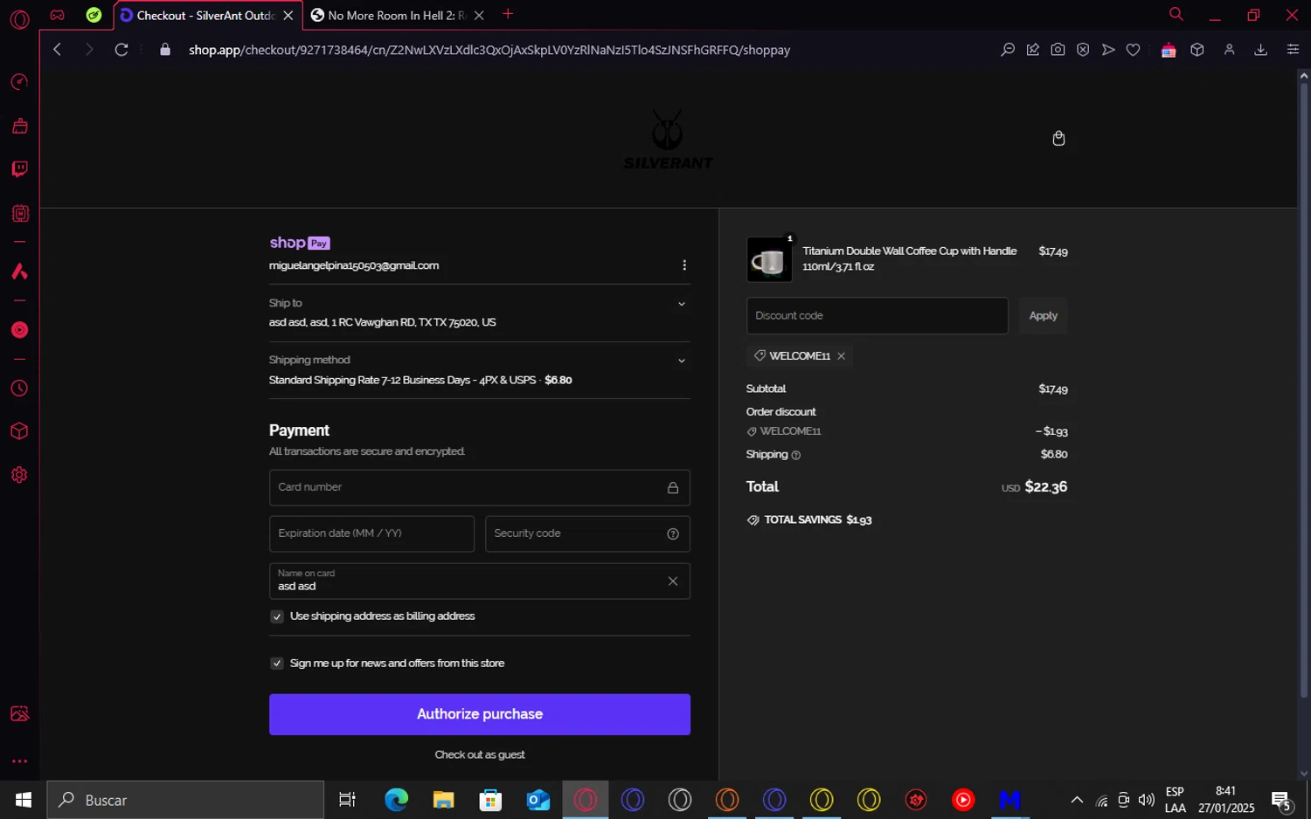Launch Microsoft Edge from the taskbar

(x=397, y=800)
